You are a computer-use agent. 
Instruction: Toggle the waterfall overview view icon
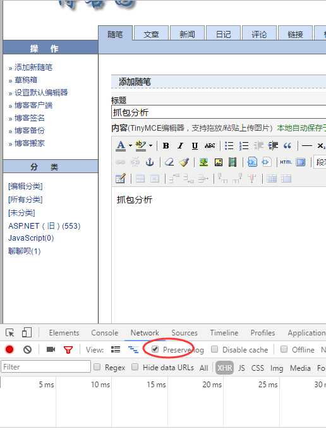tap(133, 349)
